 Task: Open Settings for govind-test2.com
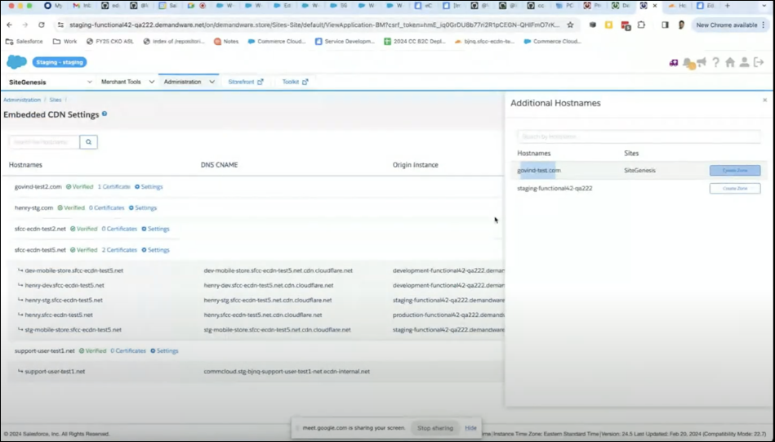[149, 187]
